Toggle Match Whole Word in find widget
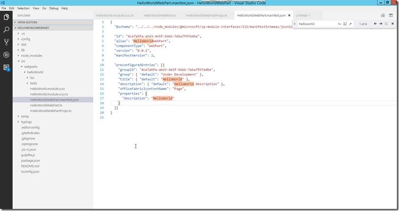The width and height of the screenshot is (399, 211). [x=345, y=24]
